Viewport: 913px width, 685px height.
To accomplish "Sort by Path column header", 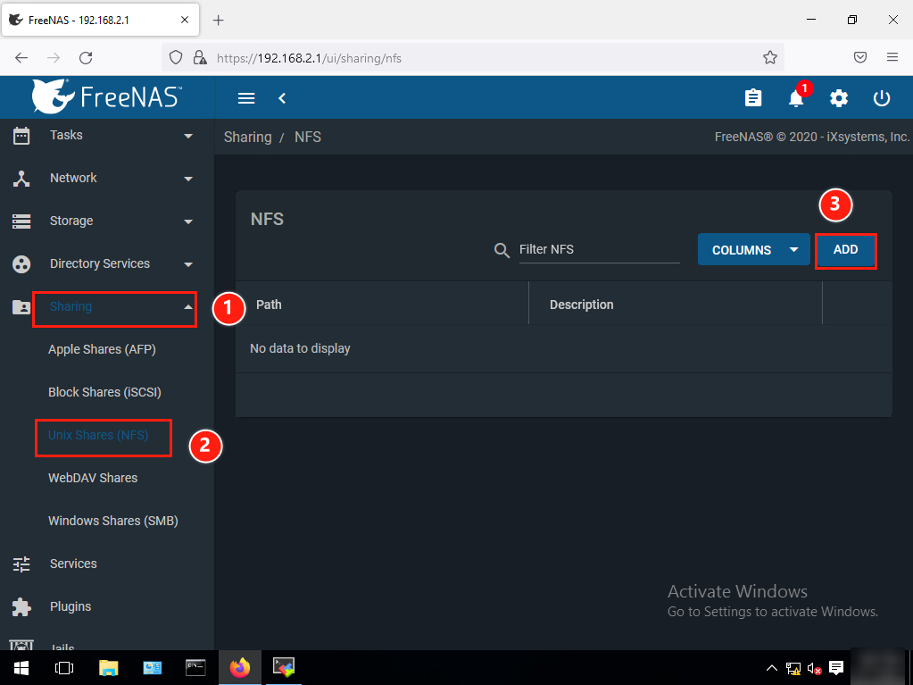I will (x=269, y=305).
